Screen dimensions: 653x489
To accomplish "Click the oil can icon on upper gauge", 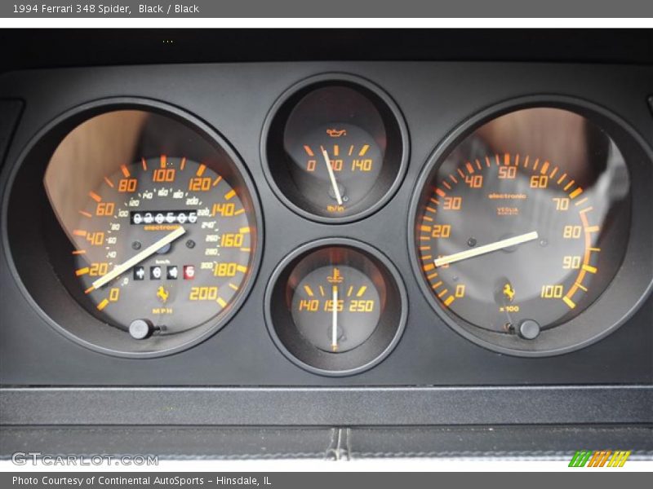I will (x=335, y=132).
